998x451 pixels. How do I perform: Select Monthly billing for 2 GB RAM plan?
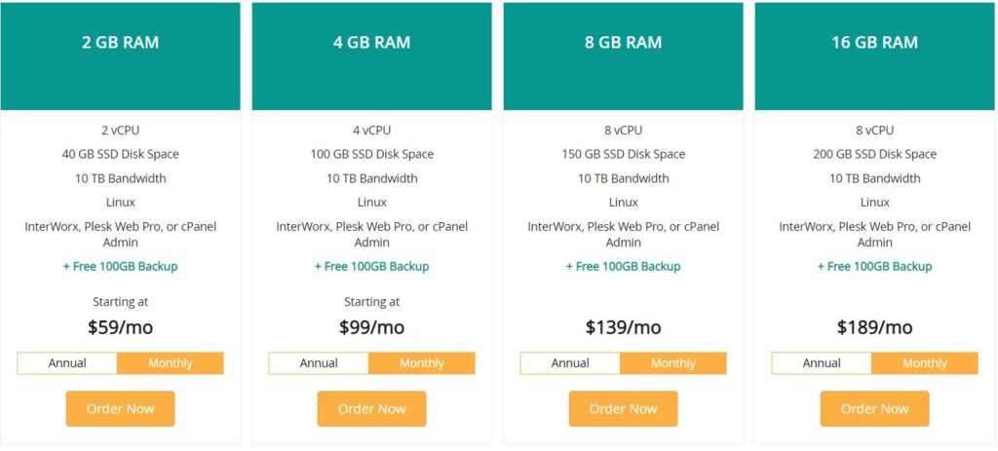[171, 363]
